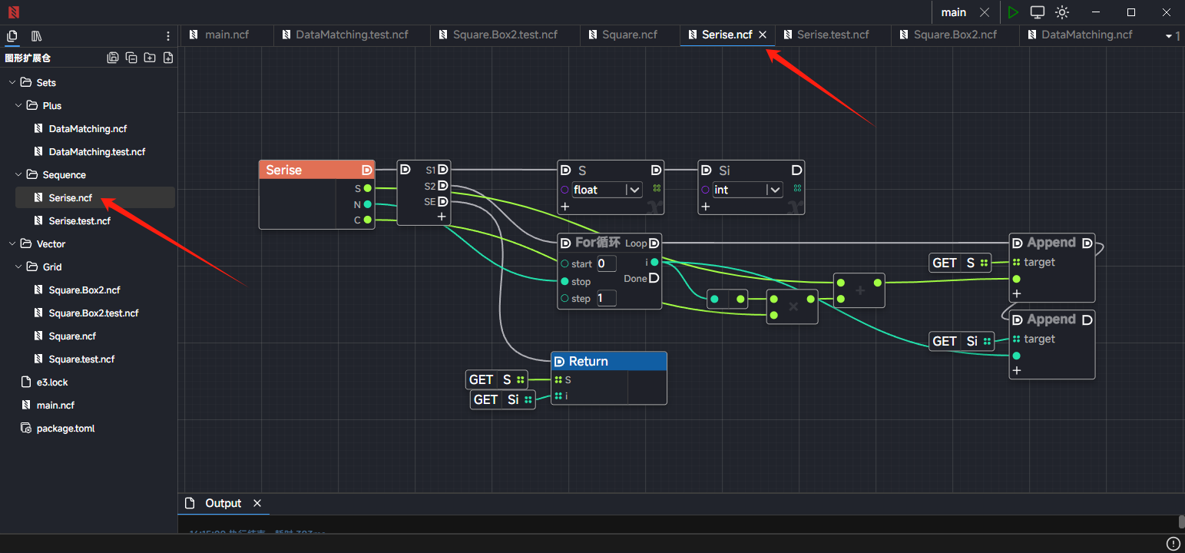This screenshot has width=1185, height=553.
Task: Create a new folder with the folder-plus icon
Action: tap(150, 58)
